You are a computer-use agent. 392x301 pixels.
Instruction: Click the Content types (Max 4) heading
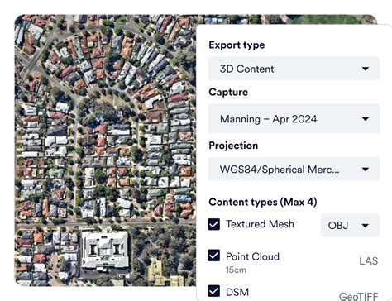tap(263, 202)
